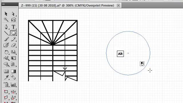This screenshot has width=183, height=103.
Task: Choose the Magic Wand tool
Action: tap(6, 20)
